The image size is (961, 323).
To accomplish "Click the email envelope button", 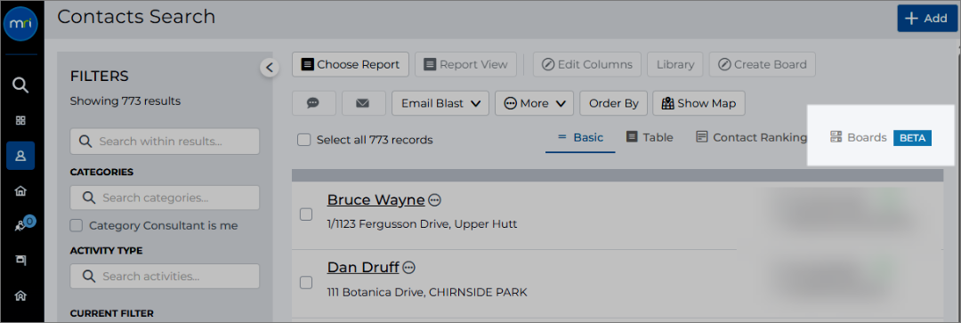I will 363,103.
